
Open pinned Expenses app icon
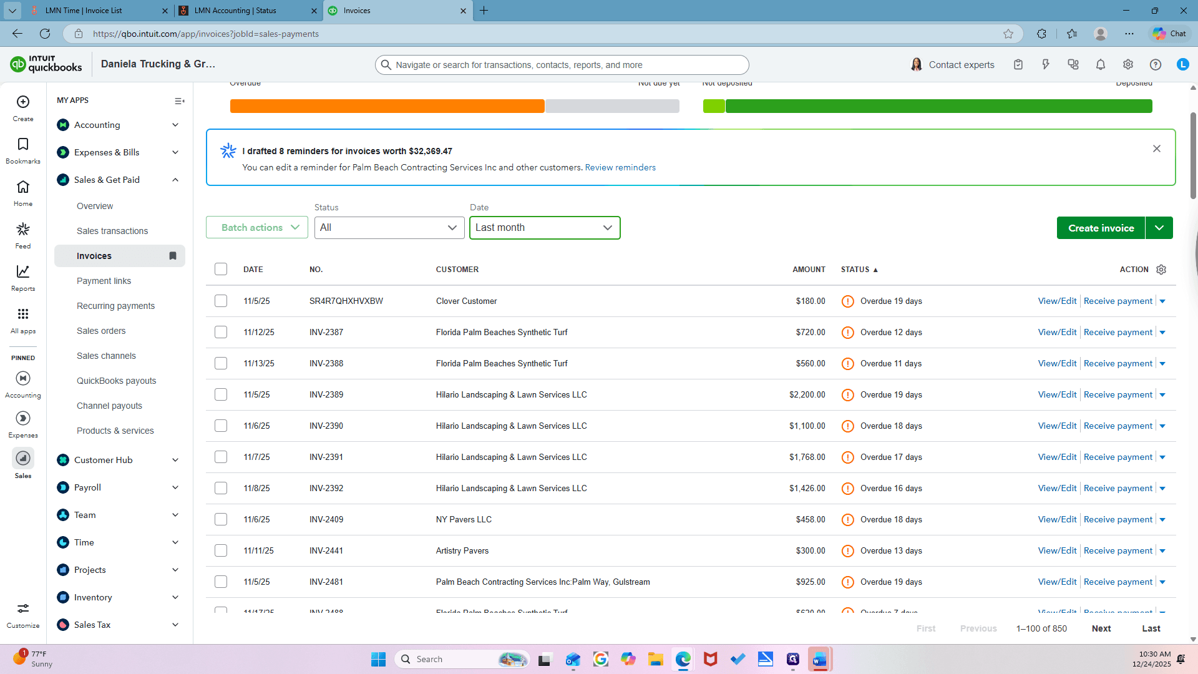pyautogui.click(x=23, y=418)
